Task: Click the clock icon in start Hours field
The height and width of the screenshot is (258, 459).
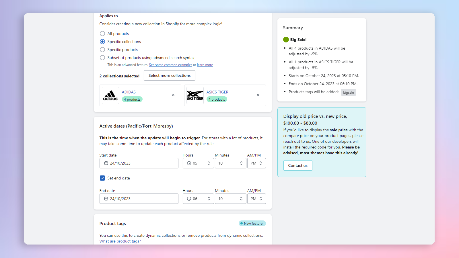Action: (x=189, y=163)
